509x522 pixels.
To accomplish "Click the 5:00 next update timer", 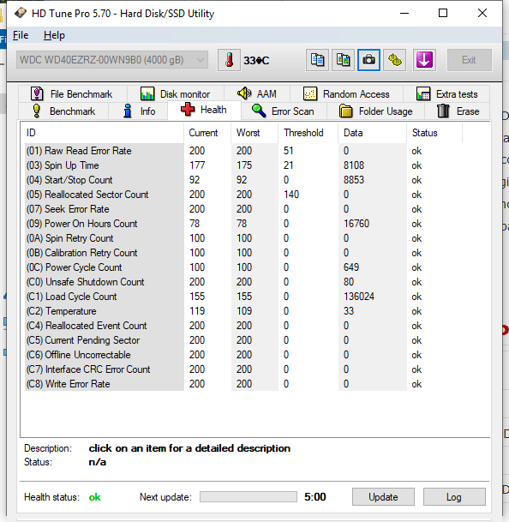I will (x=315, y=496).
